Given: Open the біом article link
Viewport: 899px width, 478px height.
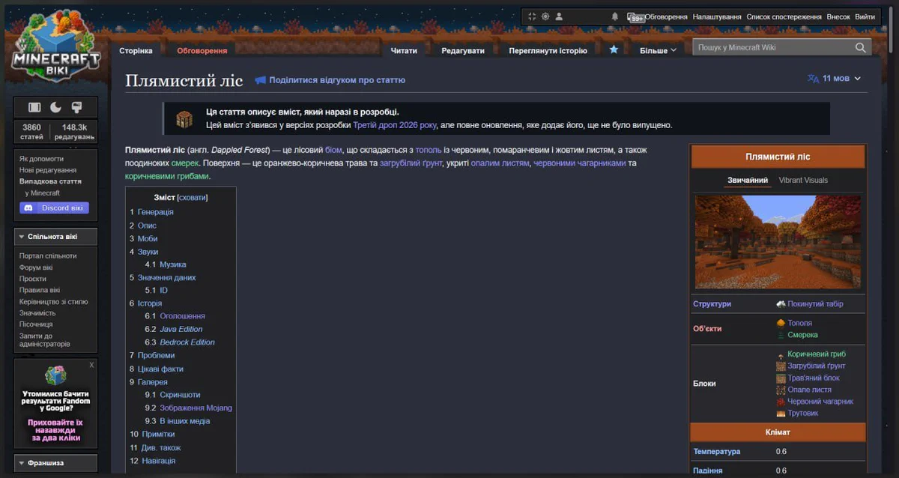Looking at the screenshot, I should click(x=333, y=150).
